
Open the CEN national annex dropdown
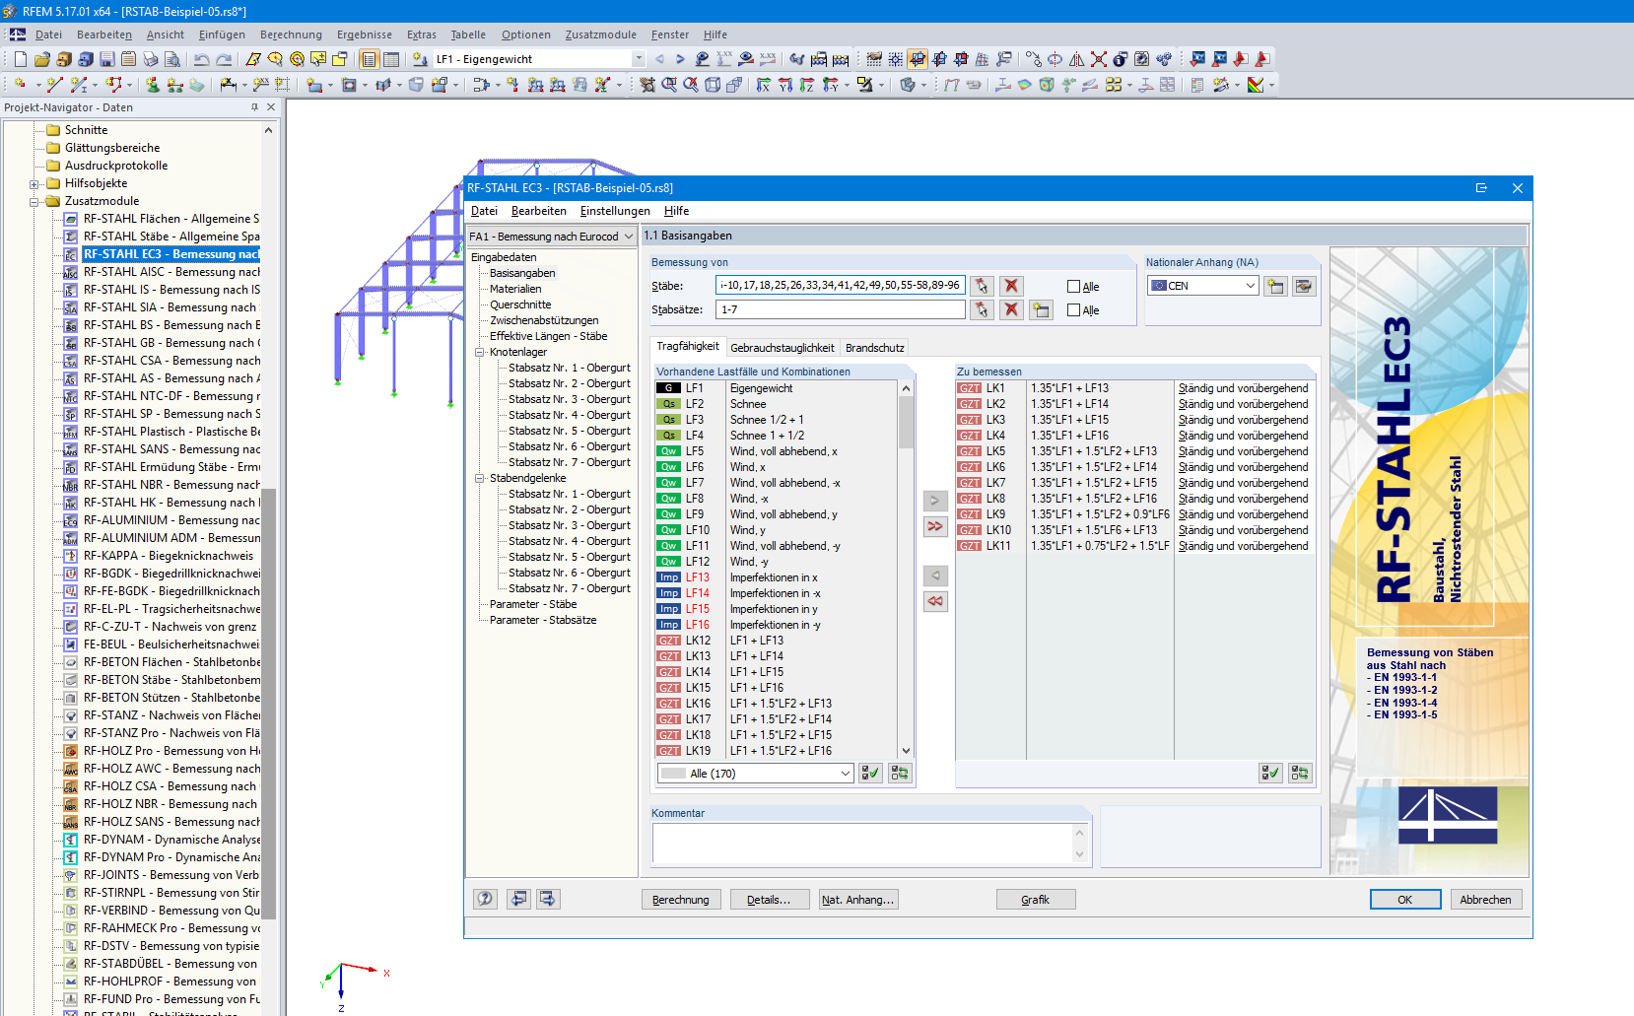[x=1203, y=286]
